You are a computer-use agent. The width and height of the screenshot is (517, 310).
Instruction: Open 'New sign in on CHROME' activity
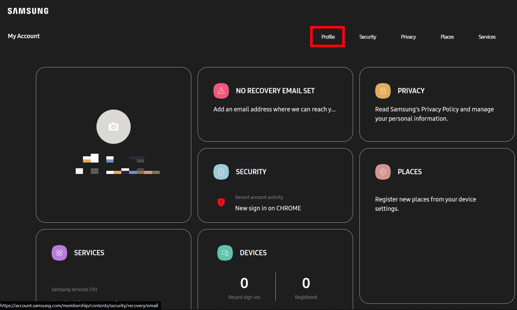click(268, 208)
